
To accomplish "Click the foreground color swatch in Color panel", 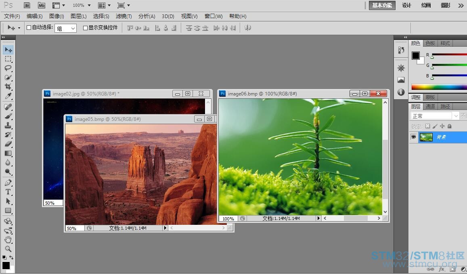I will point(415,56).
